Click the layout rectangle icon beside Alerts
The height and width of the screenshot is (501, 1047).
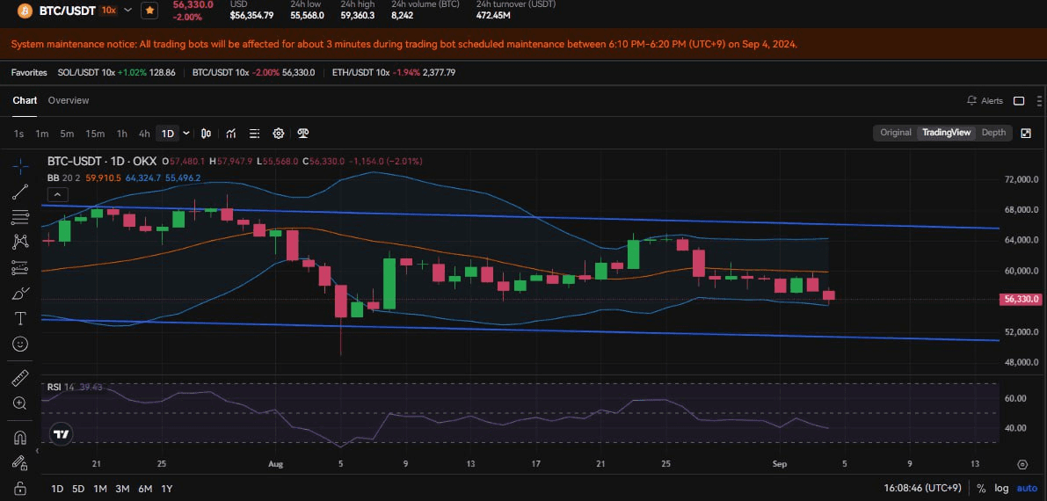click(1019, 101)
